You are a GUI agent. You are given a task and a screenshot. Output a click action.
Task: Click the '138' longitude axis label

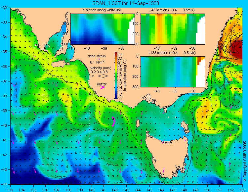pyautogui.click(x=68, y=190)
